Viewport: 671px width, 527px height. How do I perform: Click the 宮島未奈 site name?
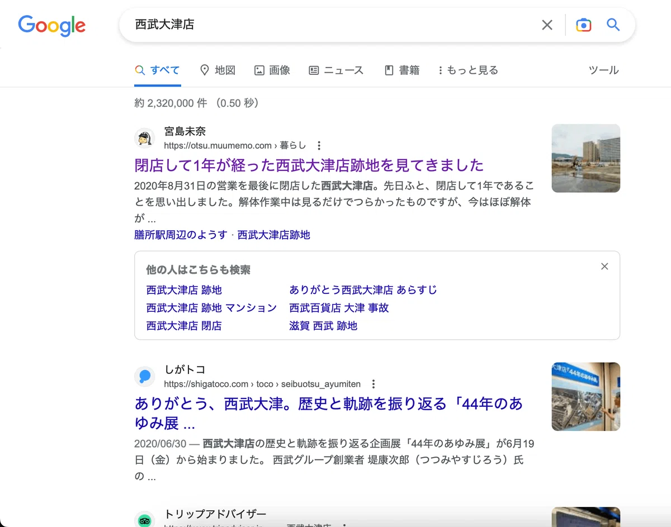pos(185,131)
